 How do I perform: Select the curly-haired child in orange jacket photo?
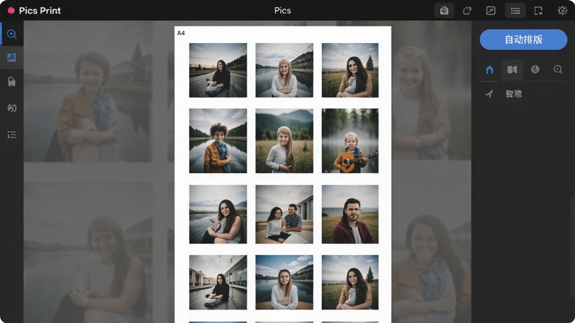click(218, 141)
